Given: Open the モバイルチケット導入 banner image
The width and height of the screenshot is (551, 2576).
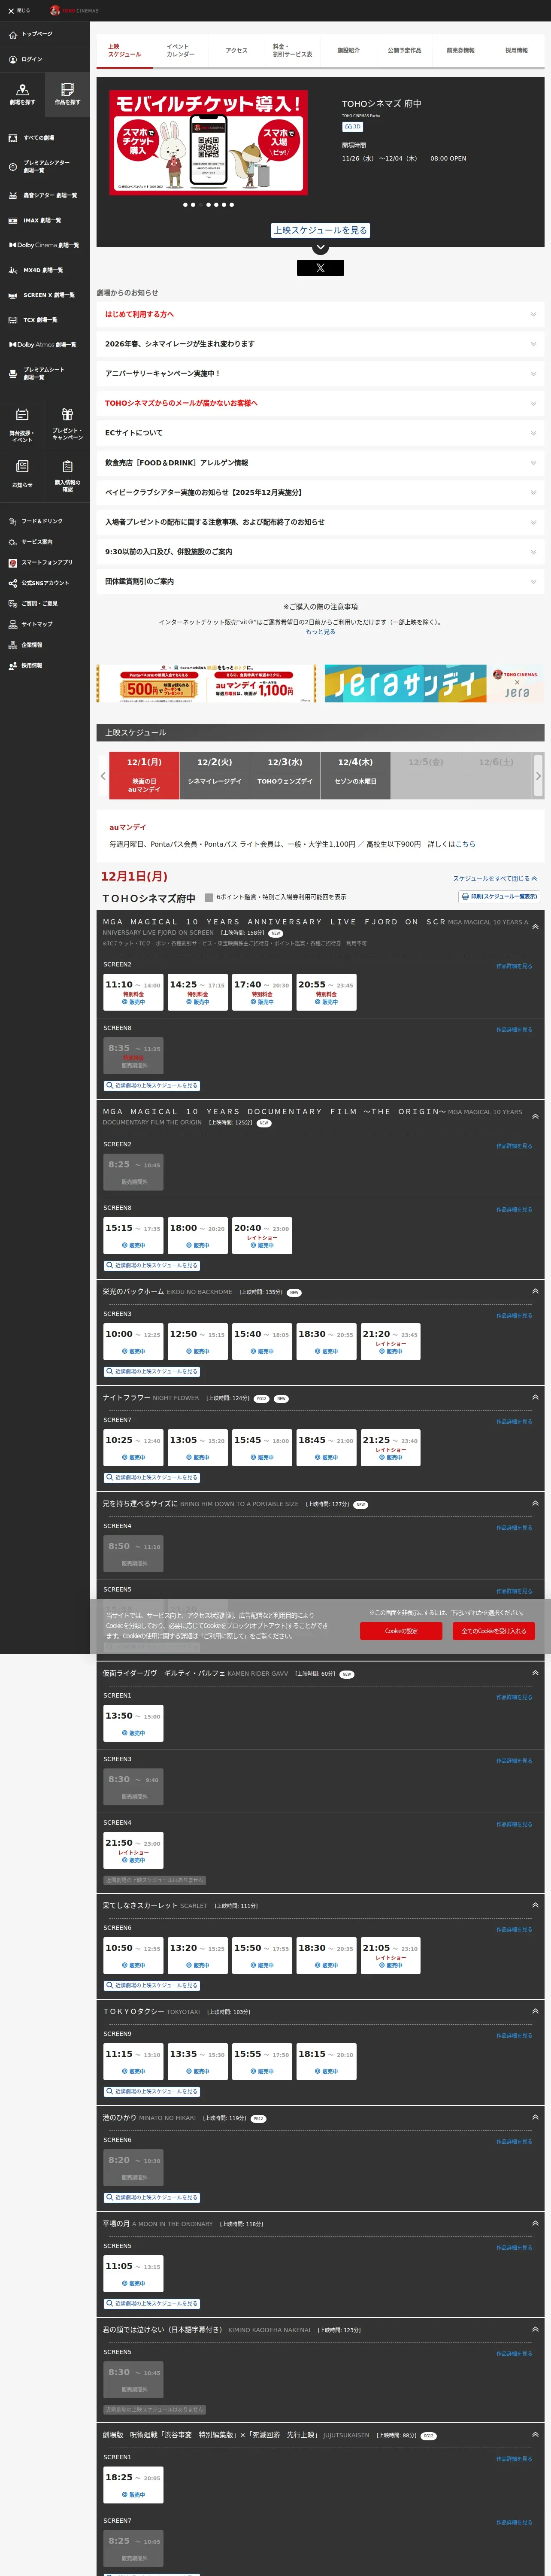Looking at the screenshot, I should click(208, 143).
